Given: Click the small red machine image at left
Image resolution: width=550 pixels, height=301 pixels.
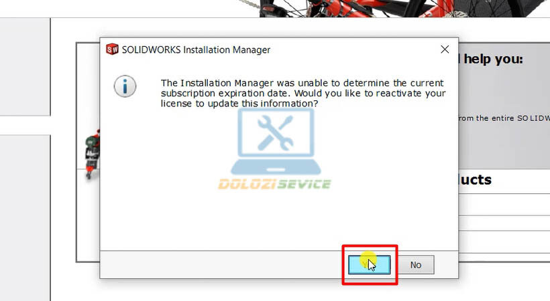Looking at the screenshot, I should click(x=93, y=154).
